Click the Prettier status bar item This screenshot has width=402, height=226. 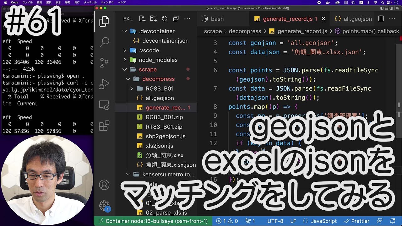356,221
